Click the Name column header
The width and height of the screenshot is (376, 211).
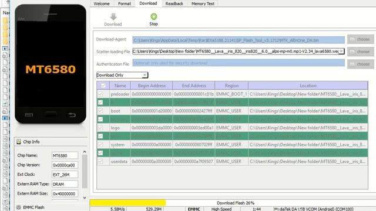[120, 86]
